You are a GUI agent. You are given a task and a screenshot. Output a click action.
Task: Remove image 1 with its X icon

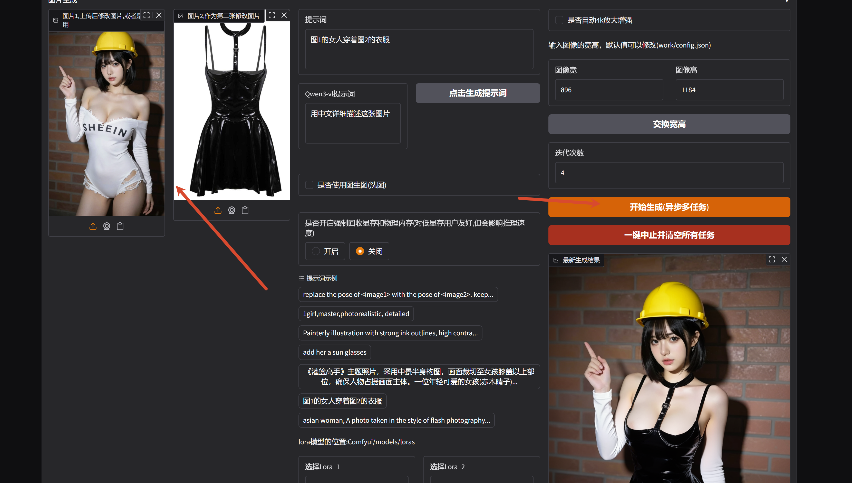coord(159,15)
